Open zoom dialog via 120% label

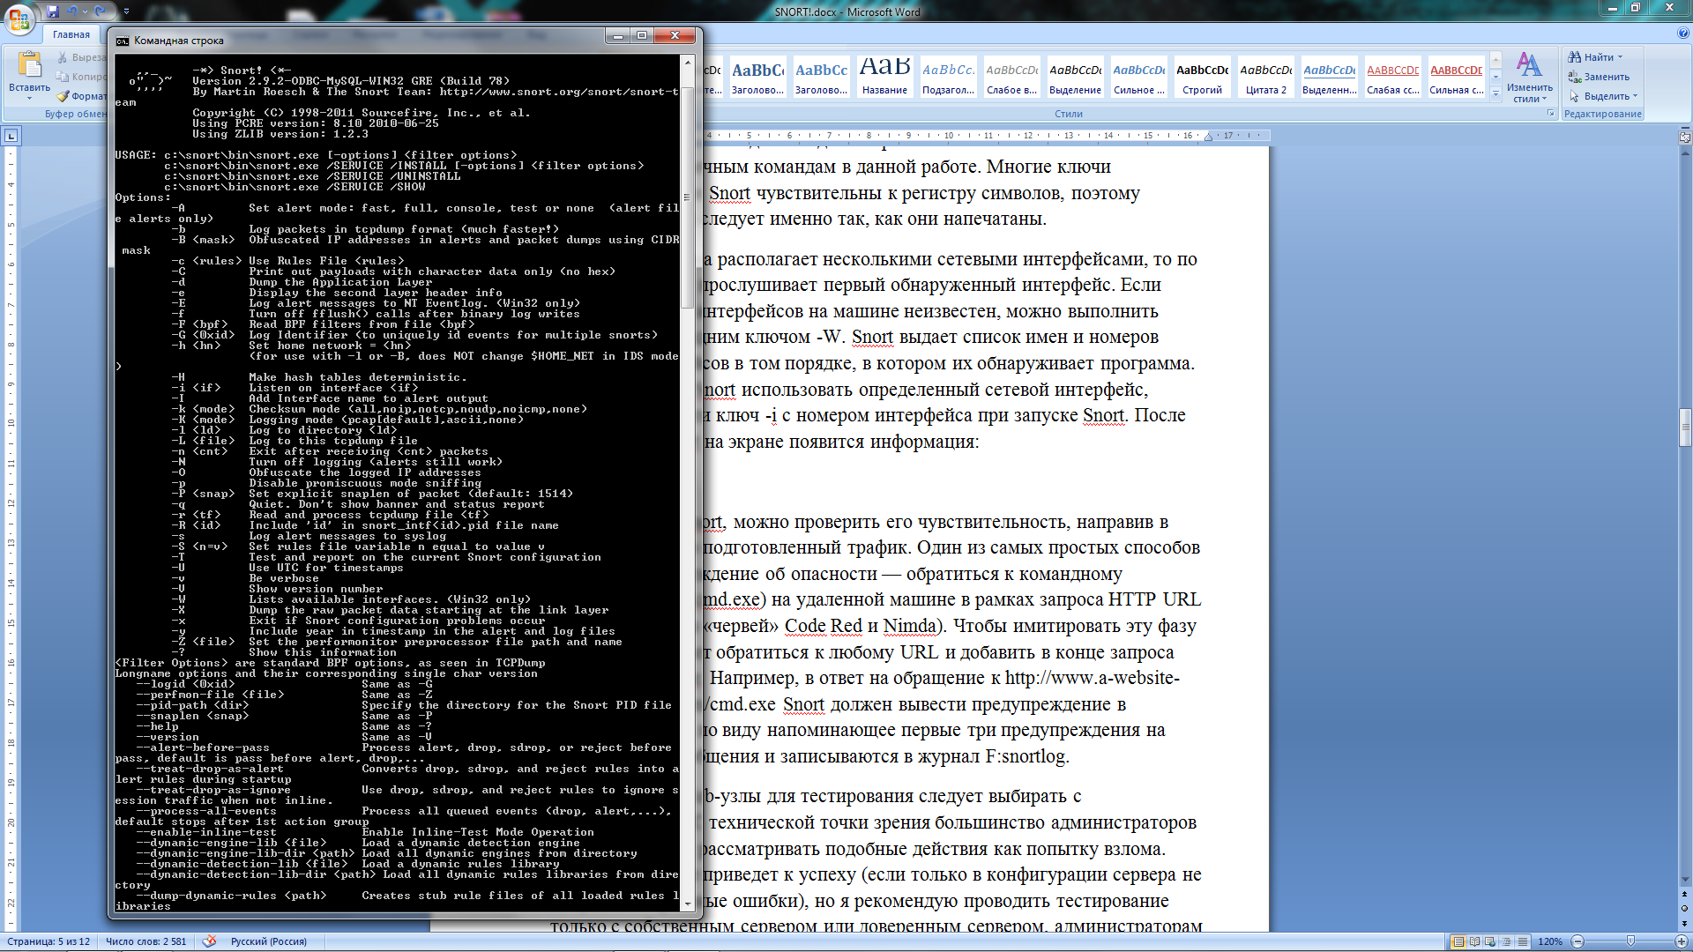(x=1550, y=941)
